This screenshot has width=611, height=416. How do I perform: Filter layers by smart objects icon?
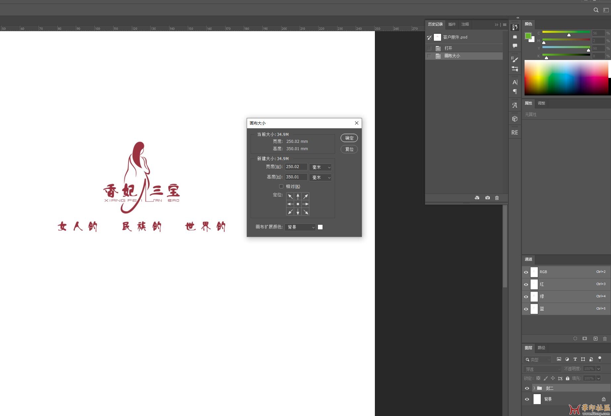tap(591, 359)
